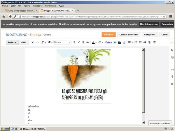Image resolution: width=175 pixels, height=131 pixels.
Task: Open Vista previa of the post
Action: (150, 35)
